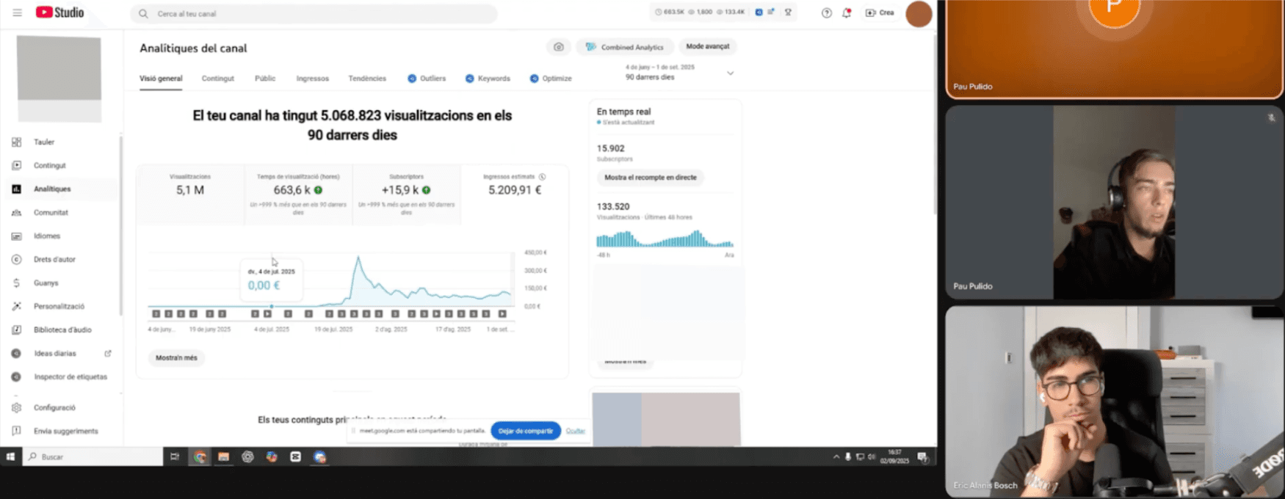This screenshot has height=499, width=1285.
Task: Click the blue Dejar de compartir button
Action: pyautogui.click(x=525, y=431)
